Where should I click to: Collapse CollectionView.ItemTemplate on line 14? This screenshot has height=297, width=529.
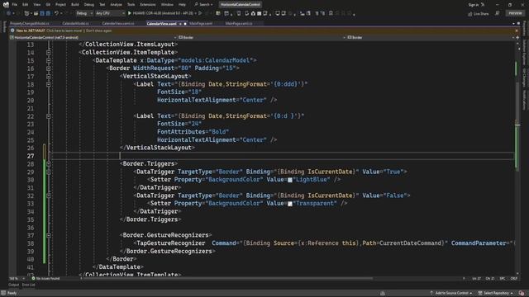pos(49,53)
